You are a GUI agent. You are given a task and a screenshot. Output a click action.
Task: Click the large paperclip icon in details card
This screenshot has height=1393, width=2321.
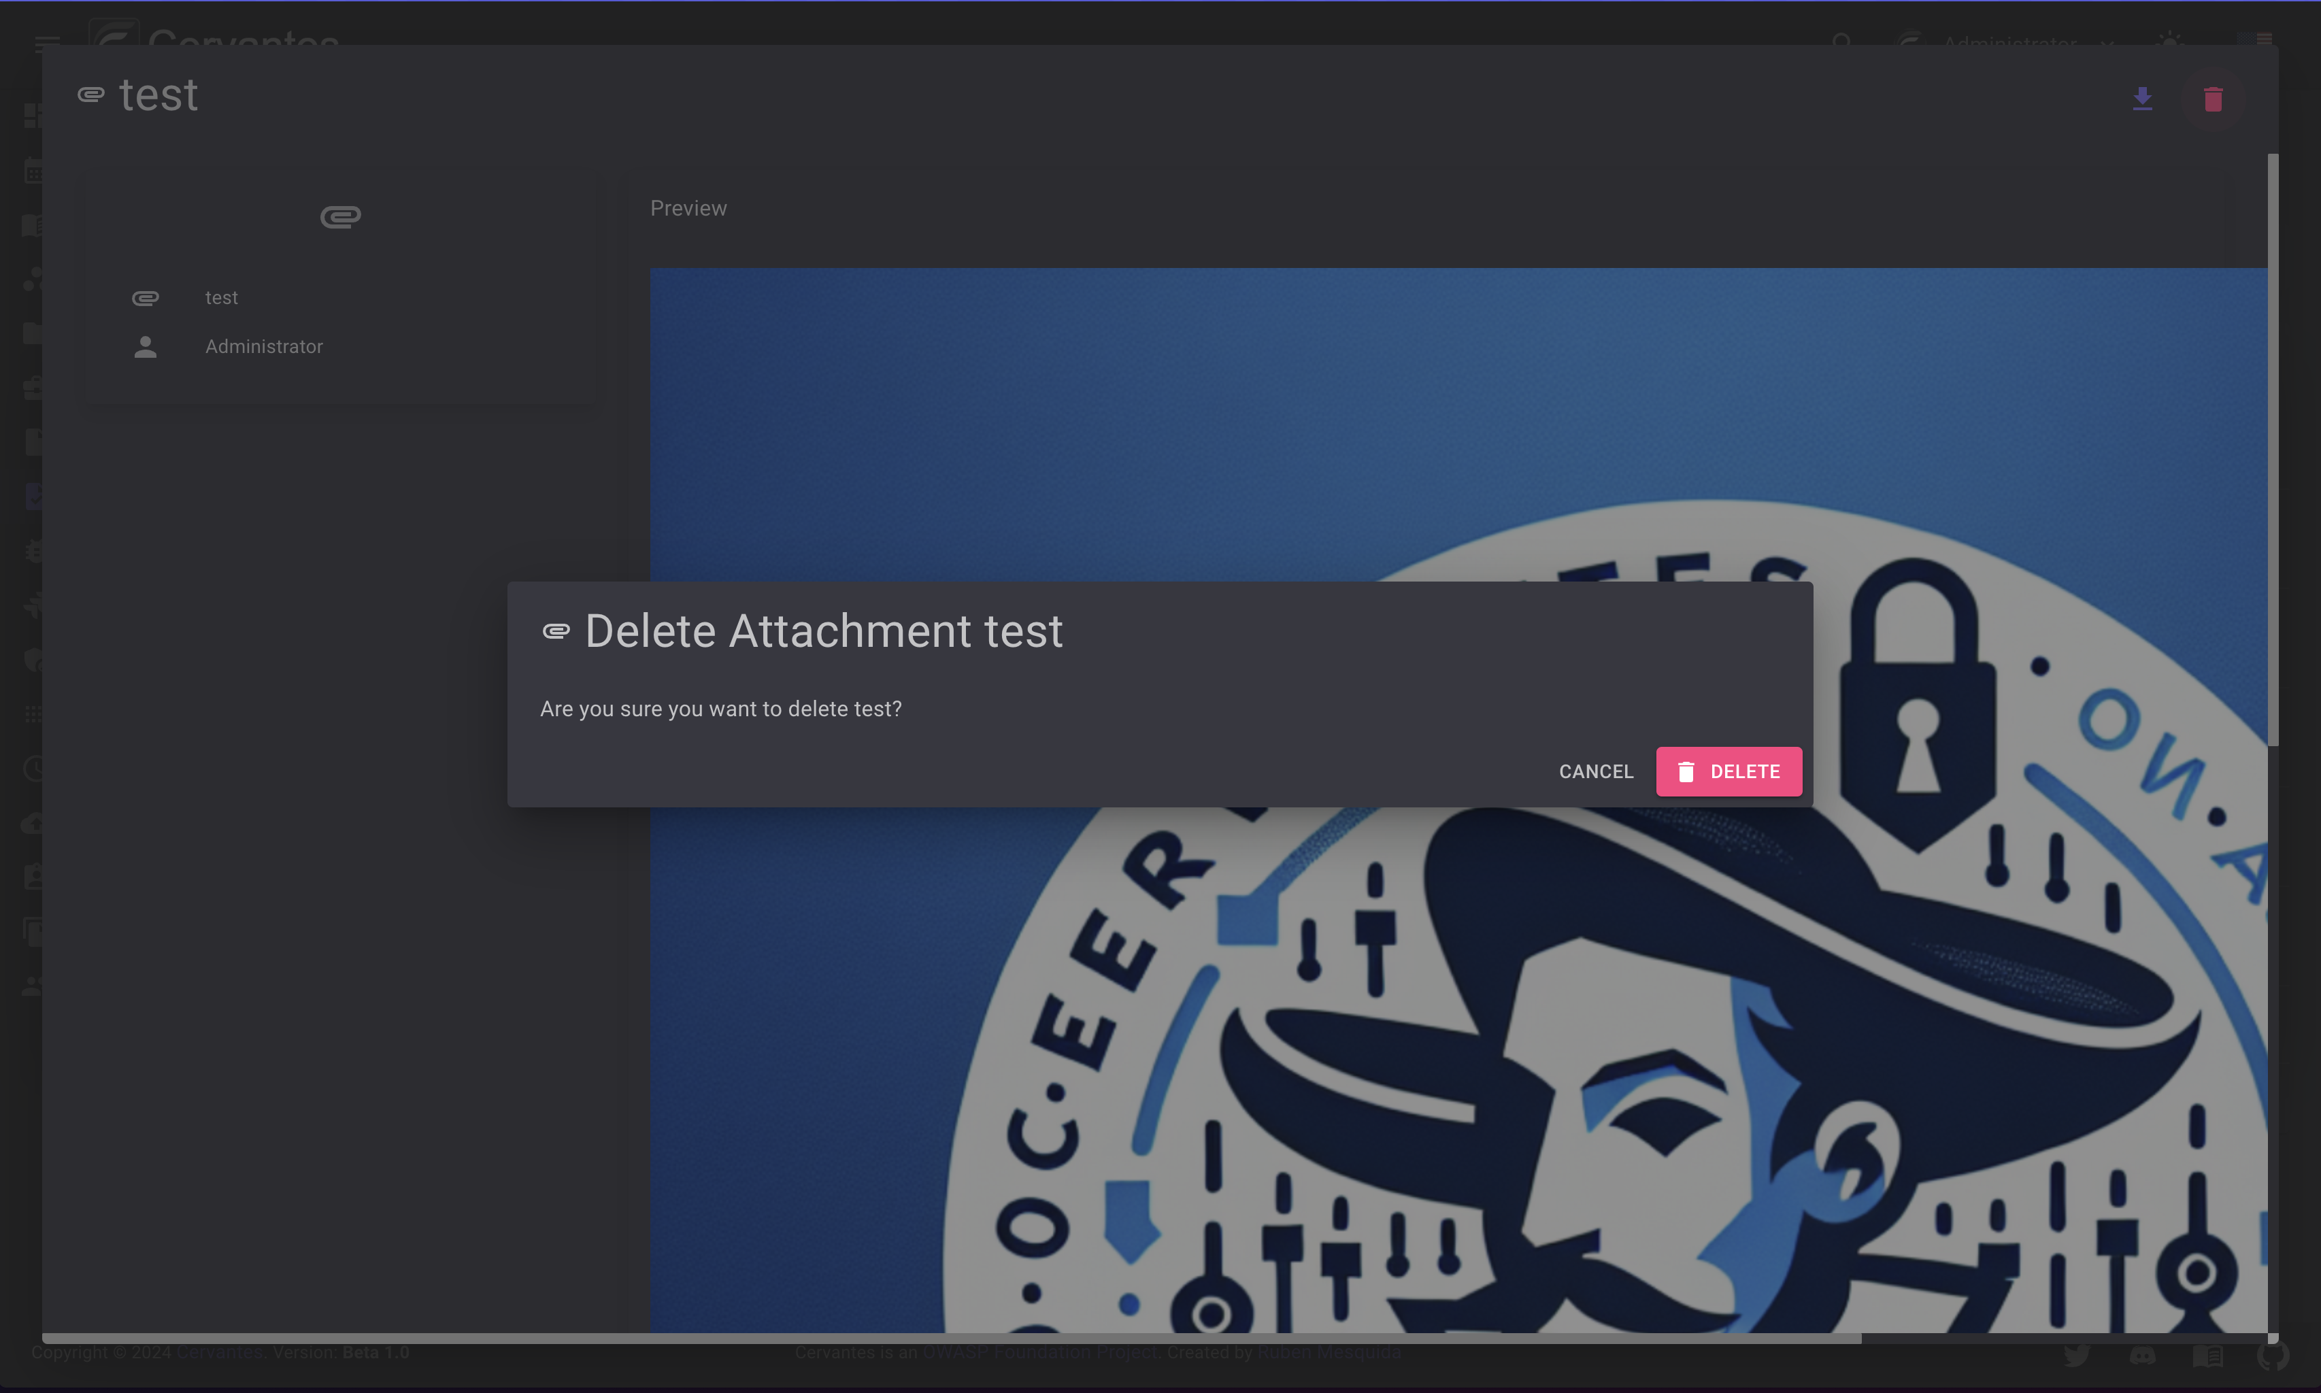tap(339, 217)
